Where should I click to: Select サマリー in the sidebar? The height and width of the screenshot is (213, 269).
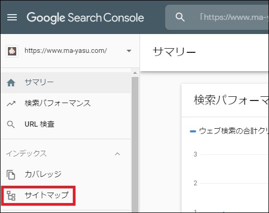66,83
